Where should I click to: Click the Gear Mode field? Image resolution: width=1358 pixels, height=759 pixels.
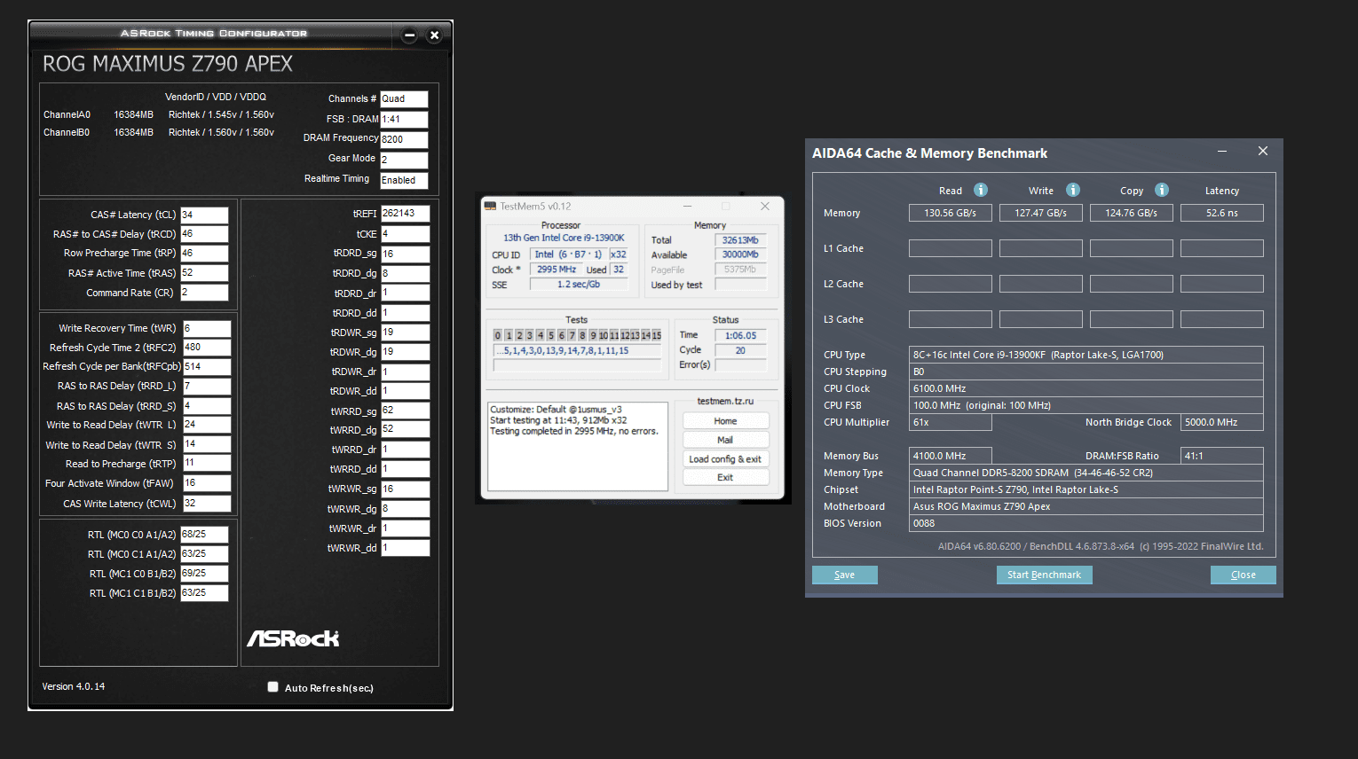(404, 160)
